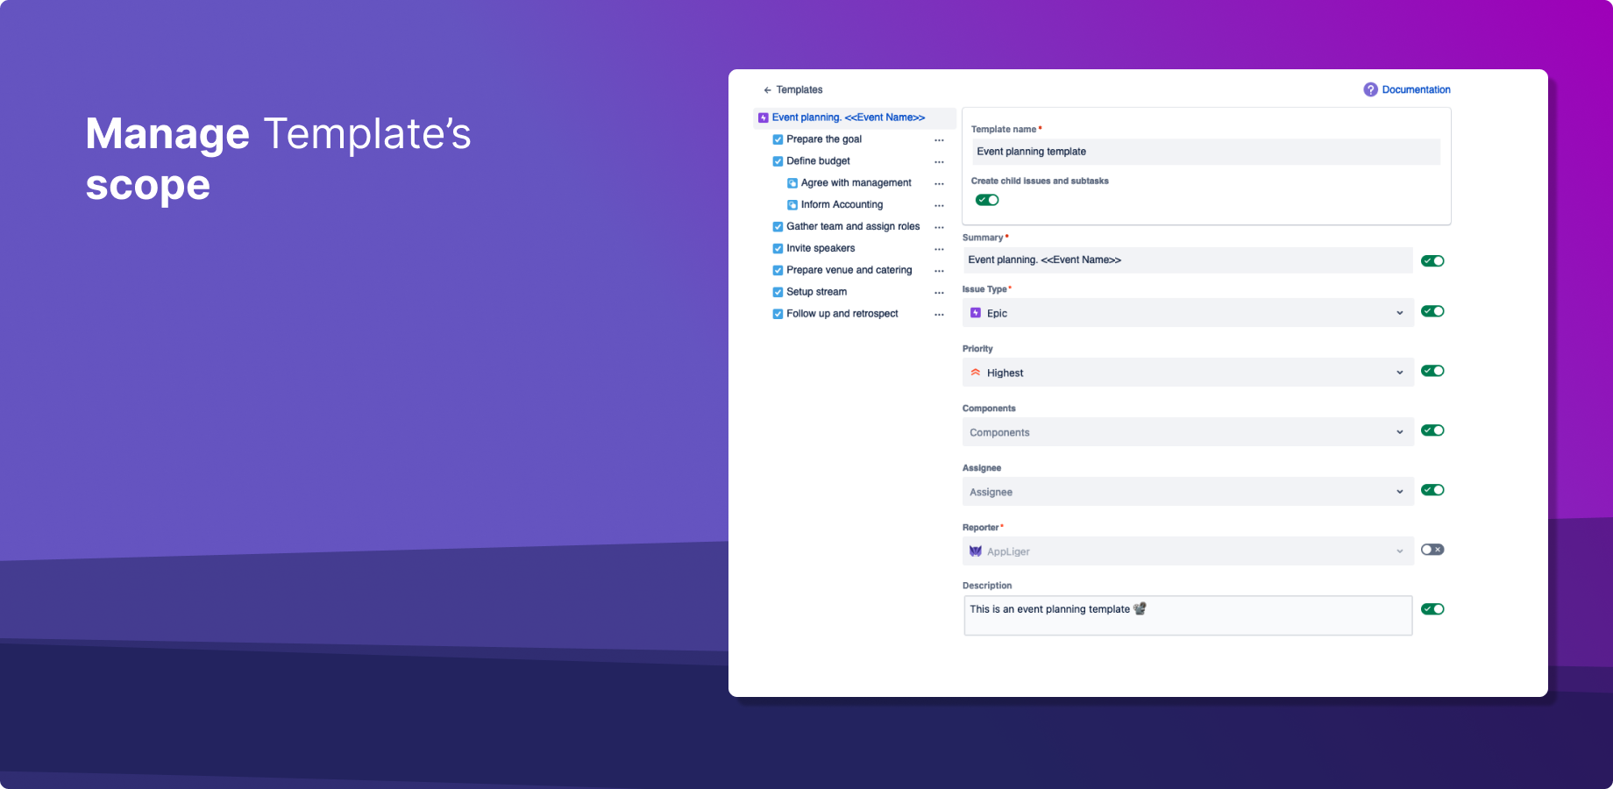Open more options for Follow up and retrospect
This screenshot has width=1613, height=789.
coord(939,315)
